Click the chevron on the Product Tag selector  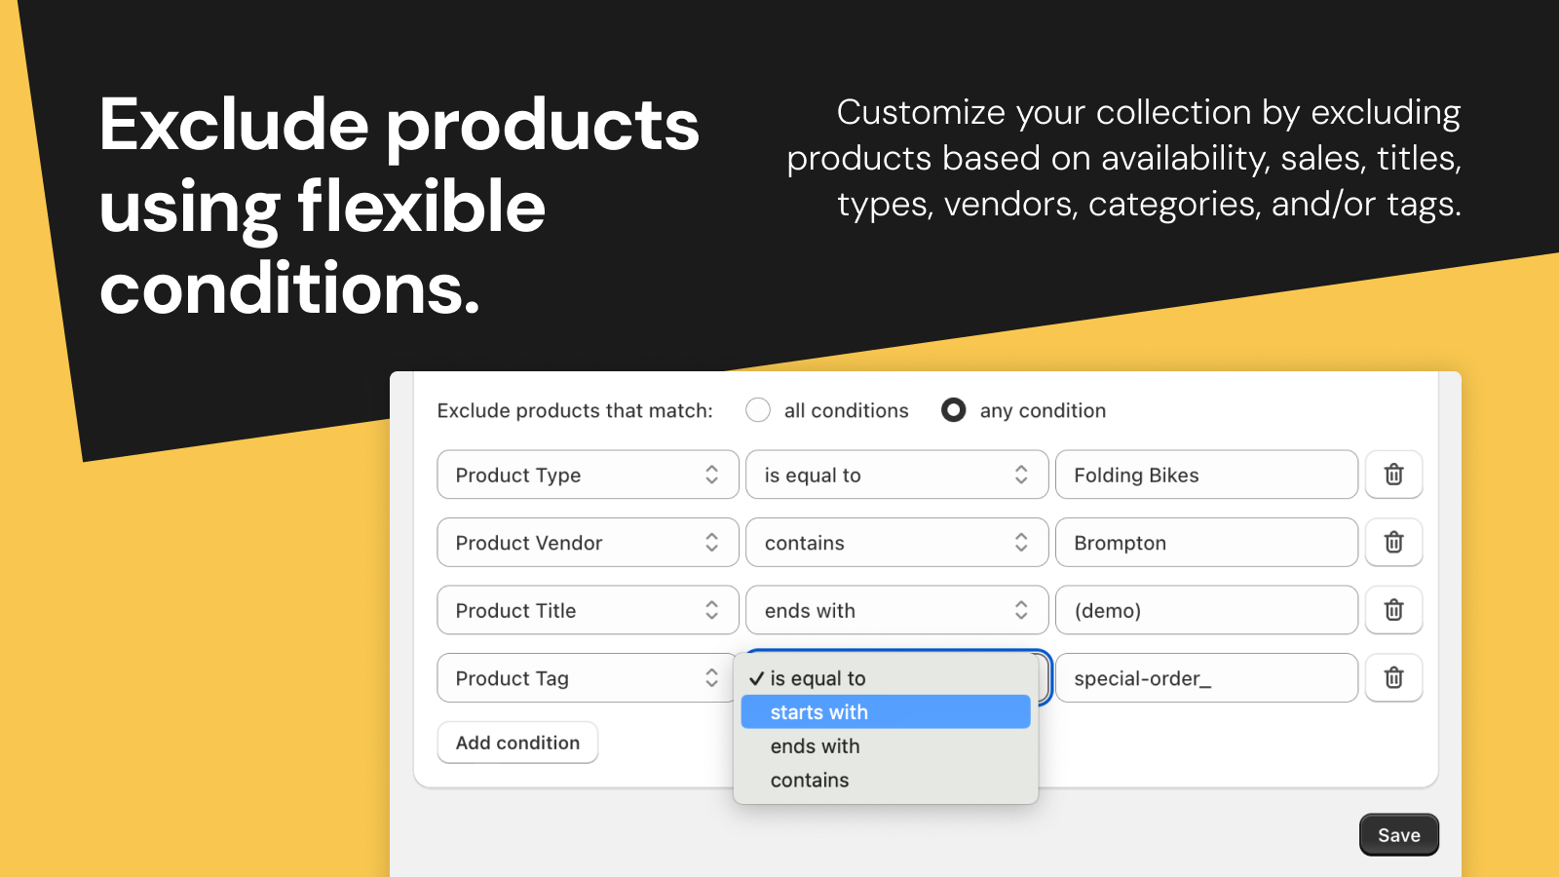coord(714,677)
